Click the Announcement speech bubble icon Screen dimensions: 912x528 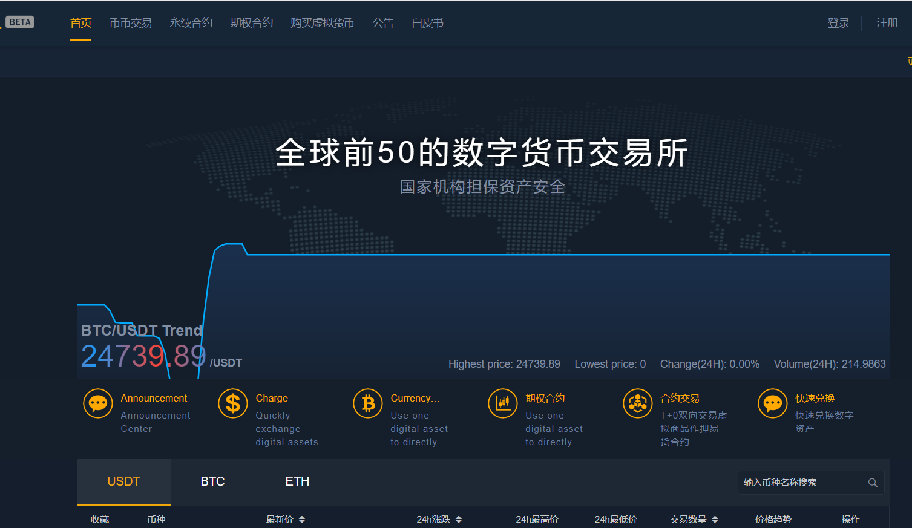tap(97, 403)
